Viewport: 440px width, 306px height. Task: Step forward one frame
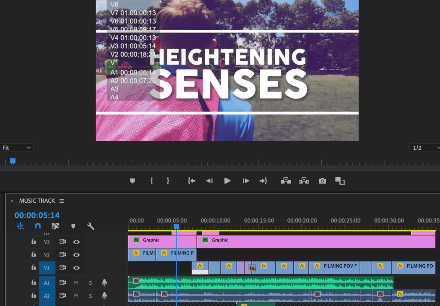pos(246,181)
